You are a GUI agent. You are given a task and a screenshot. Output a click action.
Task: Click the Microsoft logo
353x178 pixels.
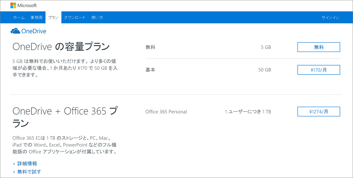(x=23, y=5)
